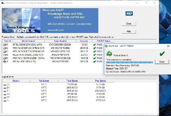The width and height of the screenshot is (171, 116).
Task: Select Hitachi HDS721025CLA382 model text
Action: point(28,55)
